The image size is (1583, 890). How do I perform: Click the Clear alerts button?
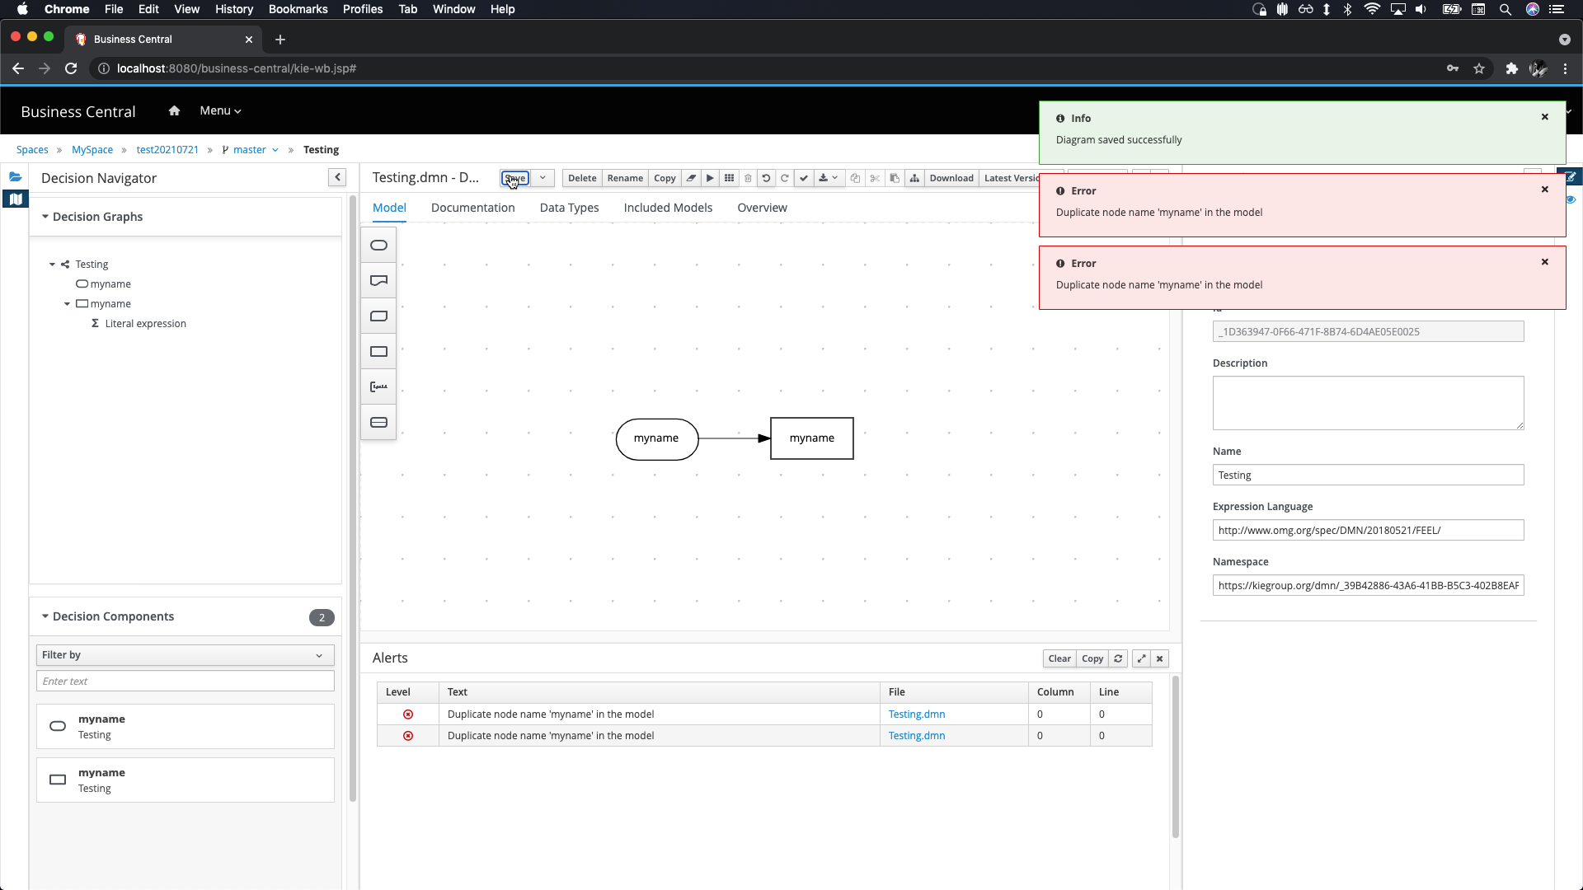tap(1059, 658)
